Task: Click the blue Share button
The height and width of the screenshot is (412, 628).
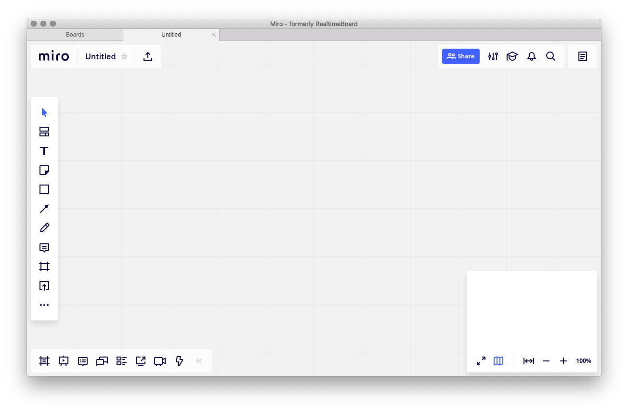Action: click(x=460, y=56)
